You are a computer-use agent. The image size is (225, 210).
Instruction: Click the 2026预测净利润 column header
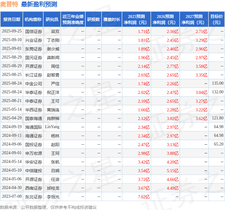165,19
